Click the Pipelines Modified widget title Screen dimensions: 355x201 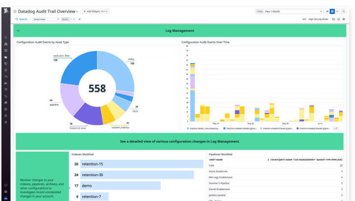(220, 154)
